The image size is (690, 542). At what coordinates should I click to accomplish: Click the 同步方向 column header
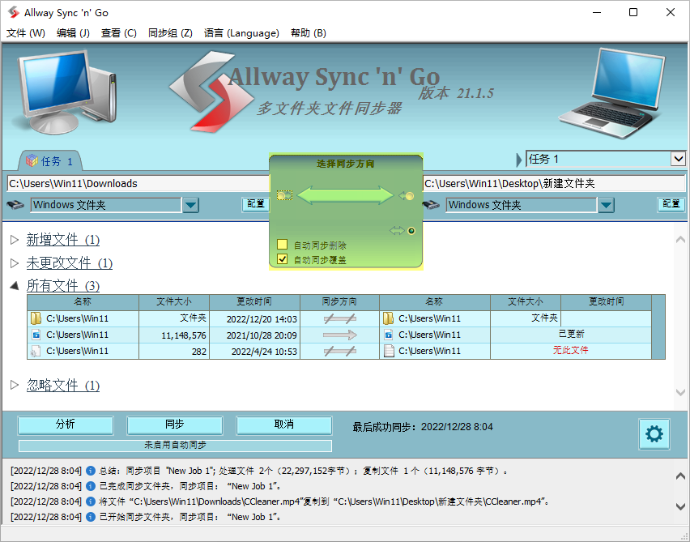point(339,302)
